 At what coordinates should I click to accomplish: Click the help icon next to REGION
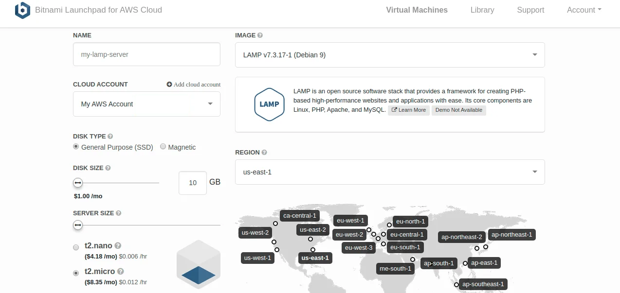[x=264, y=153]
